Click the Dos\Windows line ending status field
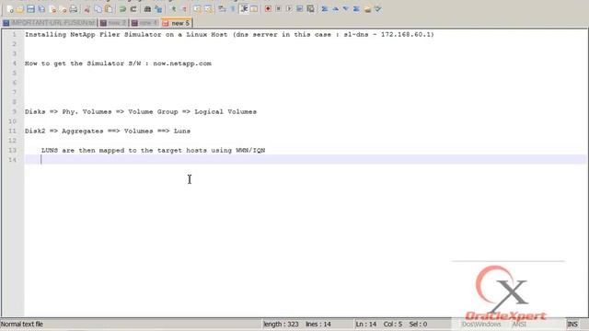Viewport: 589px width, 331px height. tap(481, 324)
